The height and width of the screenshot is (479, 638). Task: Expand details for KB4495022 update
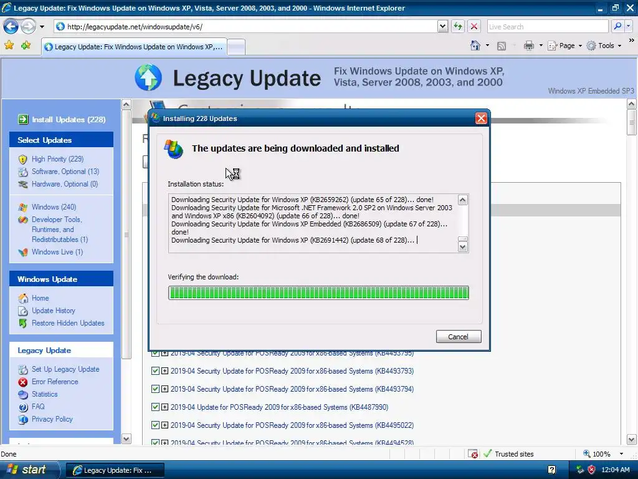(x=164, y=425)
